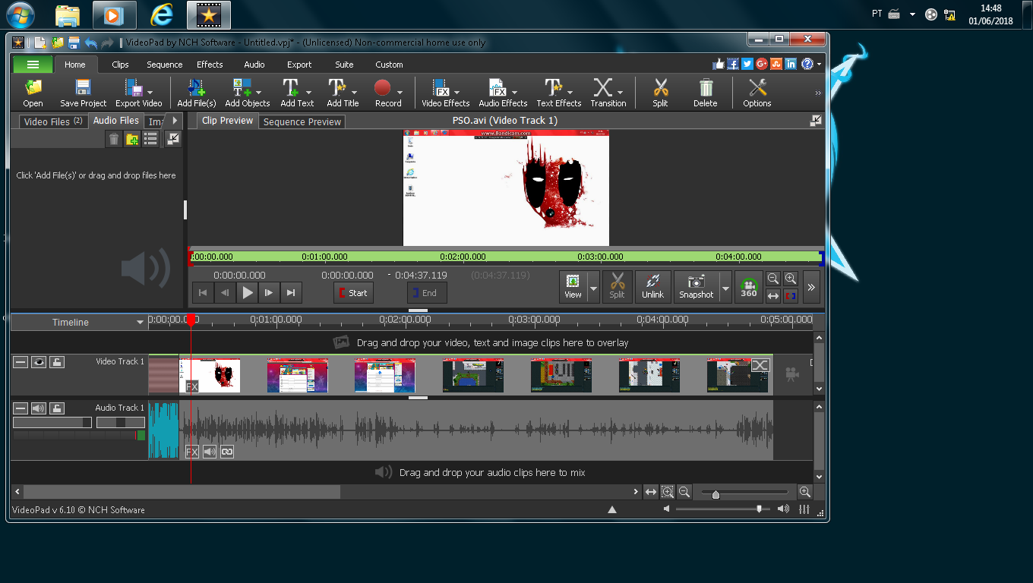Image resolution: width=1033 pixels, height=583 pixels.
Task: Adjust the Audio Track 1 volume slider
Action: 52,422
